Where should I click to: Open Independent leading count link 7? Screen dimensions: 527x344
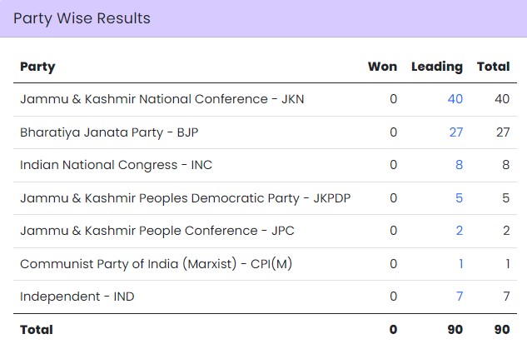click(x=460, y=297)
